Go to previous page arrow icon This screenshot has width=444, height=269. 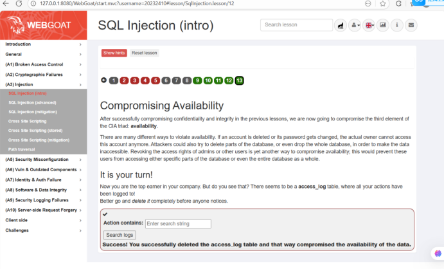tap(103, 80)
